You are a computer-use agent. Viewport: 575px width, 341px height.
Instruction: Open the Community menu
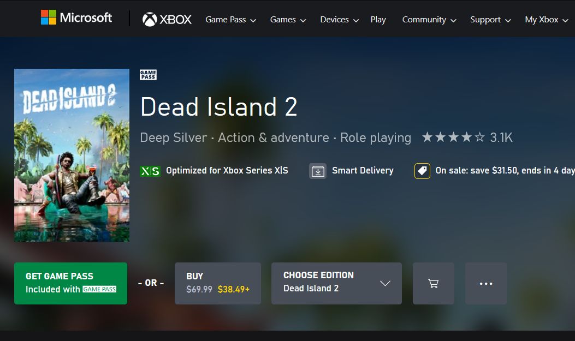coord(429,20)
